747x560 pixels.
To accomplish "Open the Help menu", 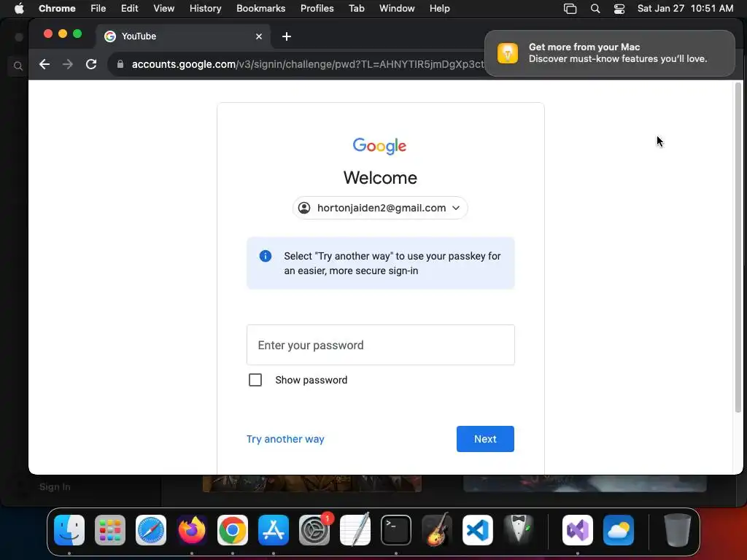I will pyautogui.click(x=439, y=9).
